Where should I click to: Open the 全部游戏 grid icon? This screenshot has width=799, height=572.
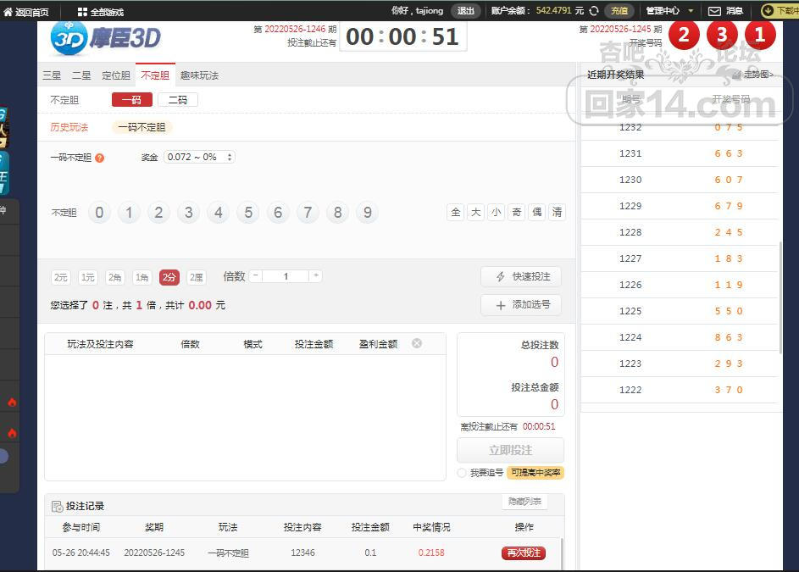82,12
